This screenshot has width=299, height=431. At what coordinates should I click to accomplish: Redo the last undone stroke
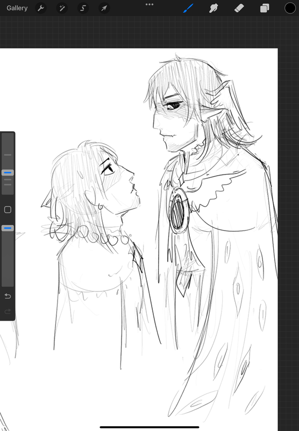[x=8, y=311]
